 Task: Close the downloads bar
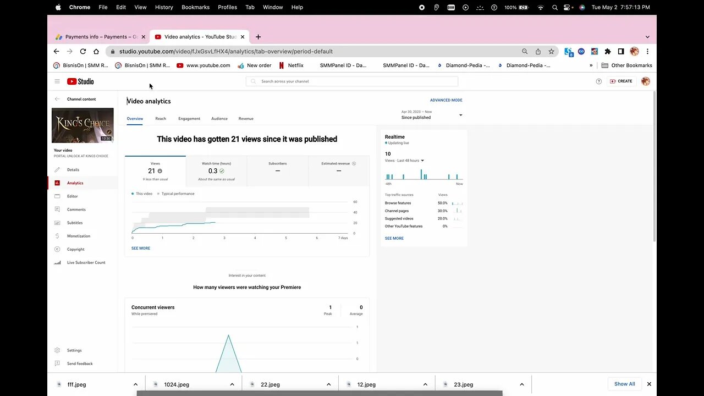[649, 384]
